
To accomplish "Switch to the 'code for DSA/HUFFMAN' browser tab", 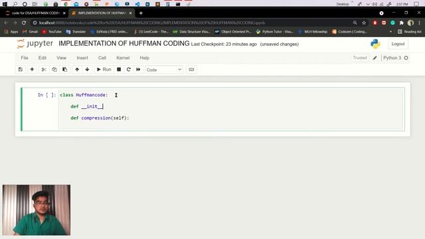I will [x=35, y=13].
